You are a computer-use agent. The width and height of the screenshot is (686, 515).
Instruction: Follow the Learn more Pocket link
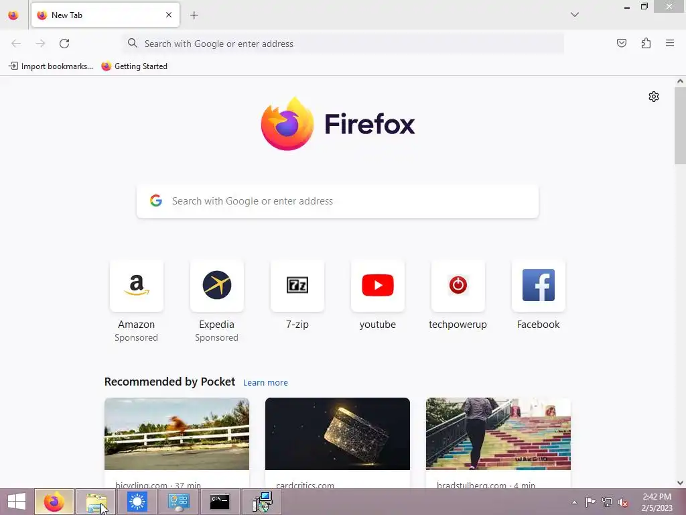click(265, 382)
